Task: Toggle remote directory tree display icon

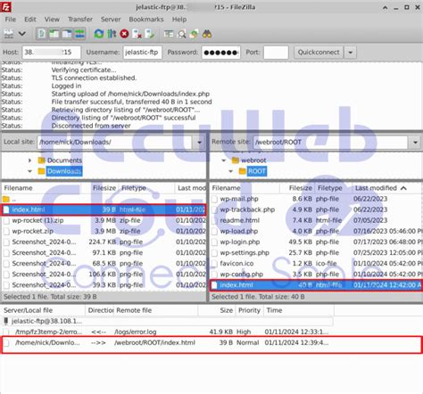Action: click(67, 34)
